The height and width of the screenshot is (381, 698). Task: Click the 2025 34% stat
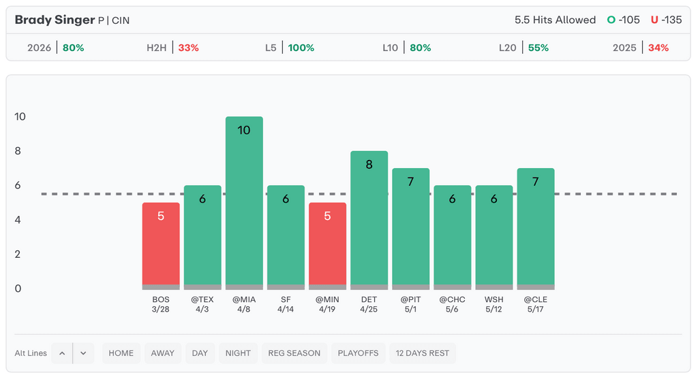[641, 48]
